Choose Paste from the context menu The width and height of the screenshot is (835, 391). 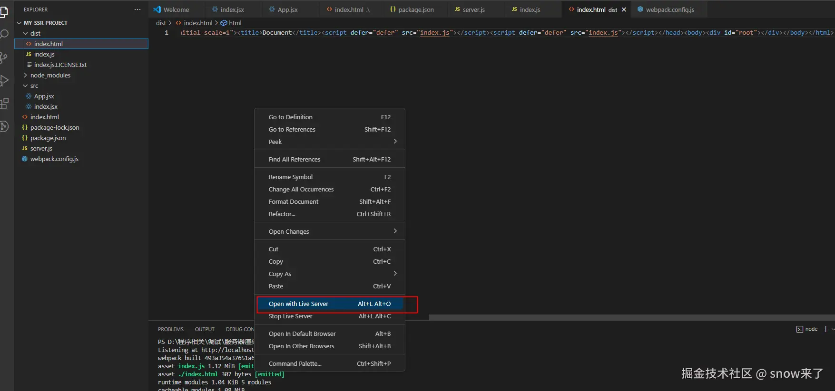click(330, 286)
